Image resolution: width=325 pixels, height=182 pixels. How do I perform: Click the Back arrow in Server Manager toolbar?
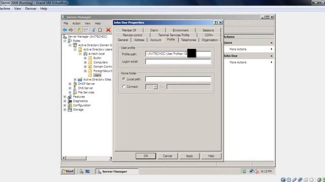point(64,30)
